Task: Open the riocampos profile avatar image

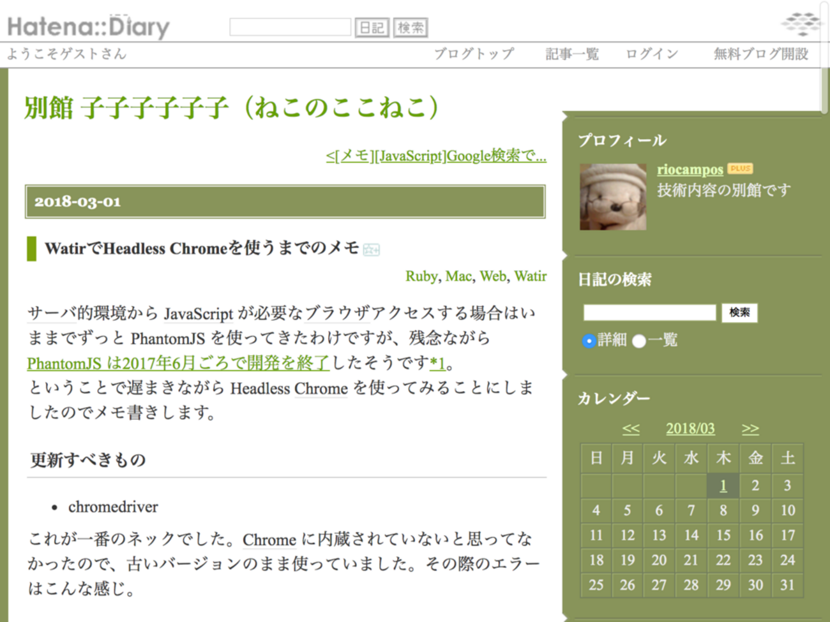Action: pyautogui.click(x=613, y=196)
